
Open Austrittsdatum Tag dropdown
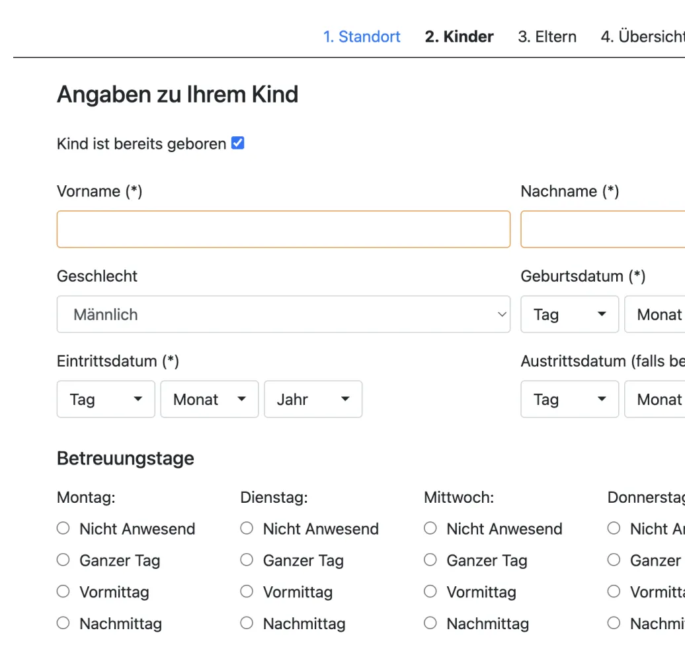tap(570, 399)
